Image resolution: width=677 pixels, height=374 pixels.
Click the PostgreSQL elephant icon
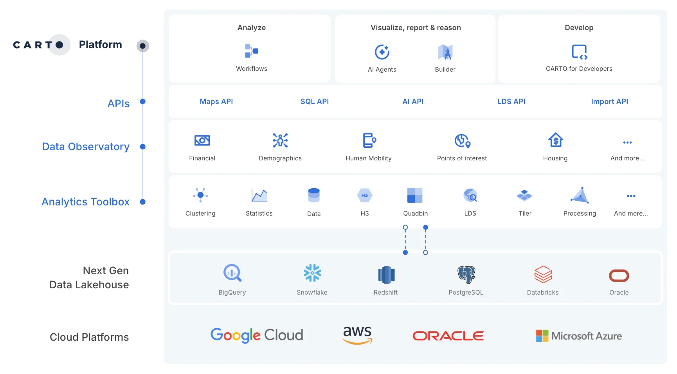click(466, 275)
